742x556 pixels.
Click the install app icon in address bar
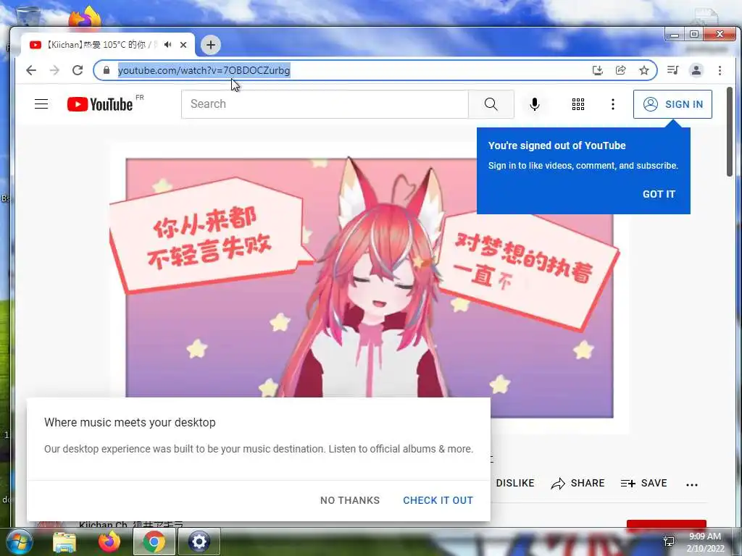coord(598,70)
